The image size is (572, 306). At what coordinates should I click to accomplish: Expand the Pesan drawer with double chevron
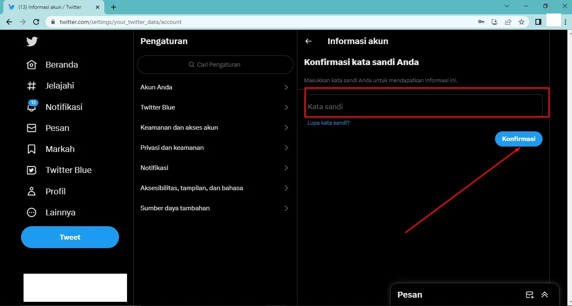click(x=545, y=295)
